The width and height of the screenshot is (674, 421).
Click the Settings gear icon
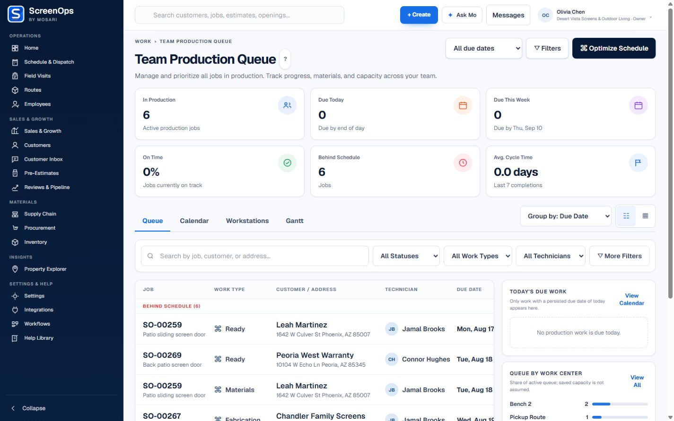coord(15,296)
